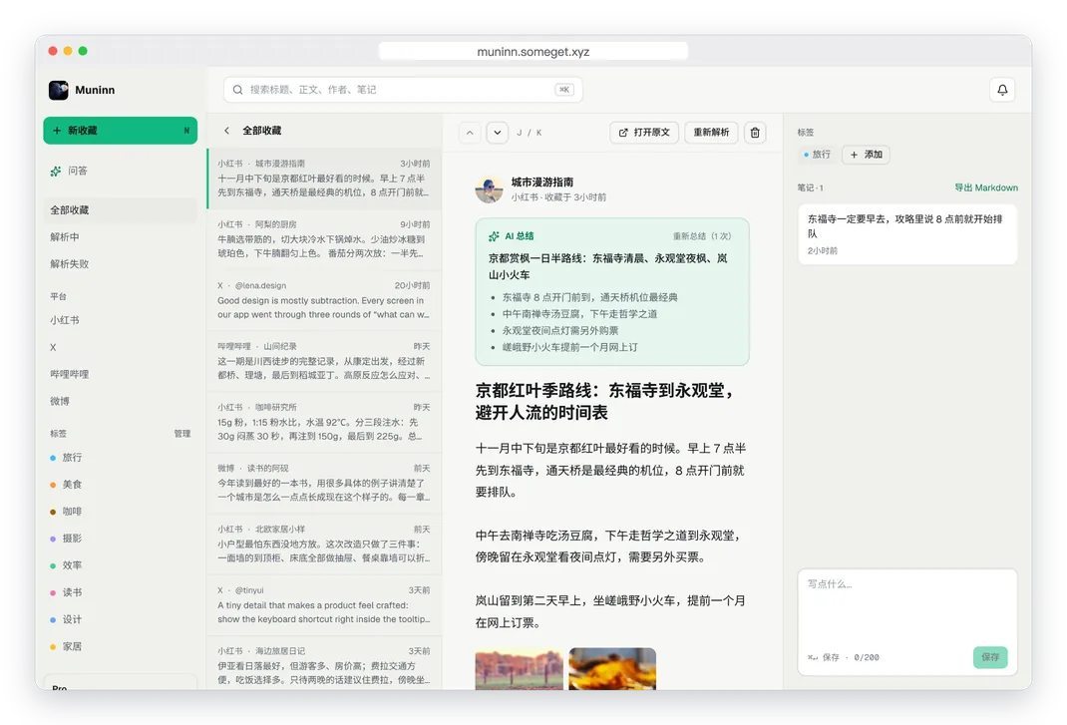Create a new 新收藏 bookmark
The width and height of the screenshot is (1067, 725).
pyautogui.click(x=121, y=131)
